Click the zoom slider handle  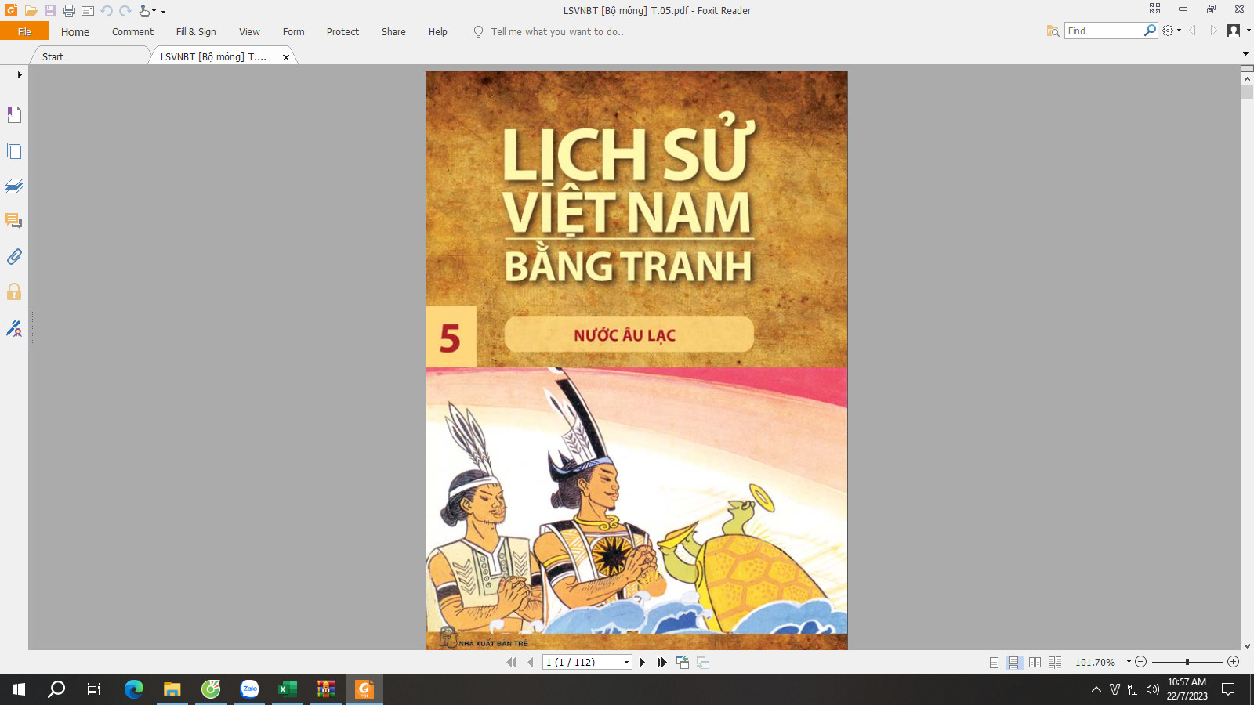click(x=1187, y=662)
